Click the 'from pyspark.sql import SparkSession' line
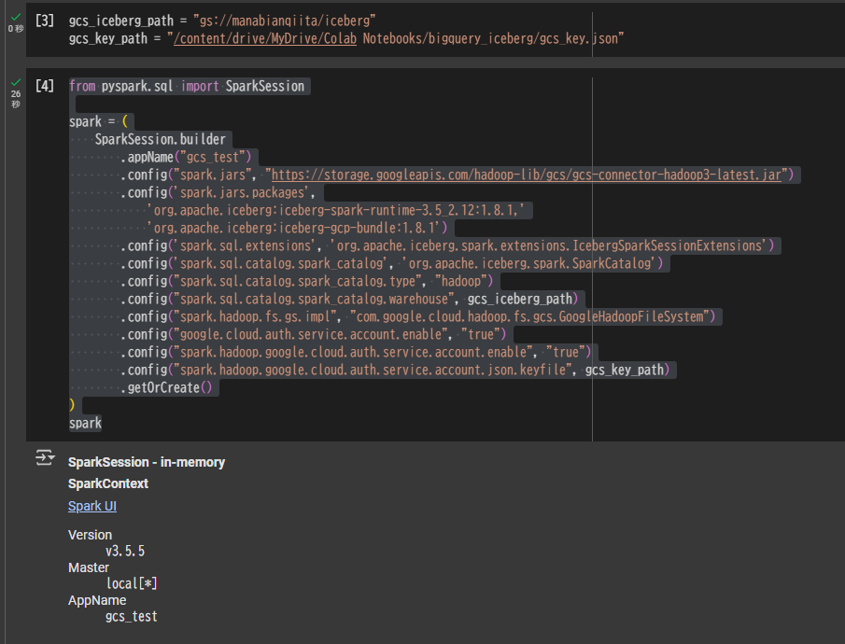845x644 pixels. click(187, 86)
